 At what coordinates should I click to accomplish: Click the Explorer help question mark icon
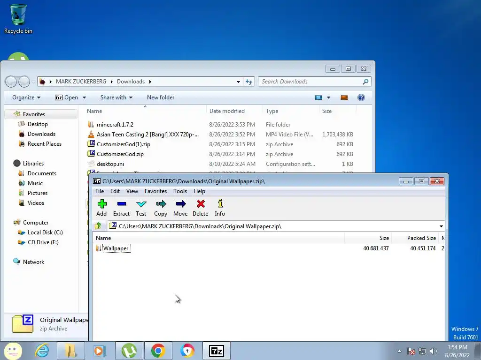[x=361, y=97]
